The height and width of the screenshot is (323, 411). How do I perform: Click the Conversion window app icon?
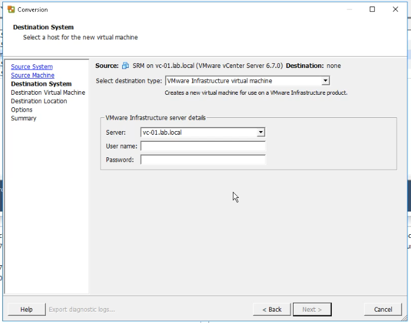pos(11,10)
